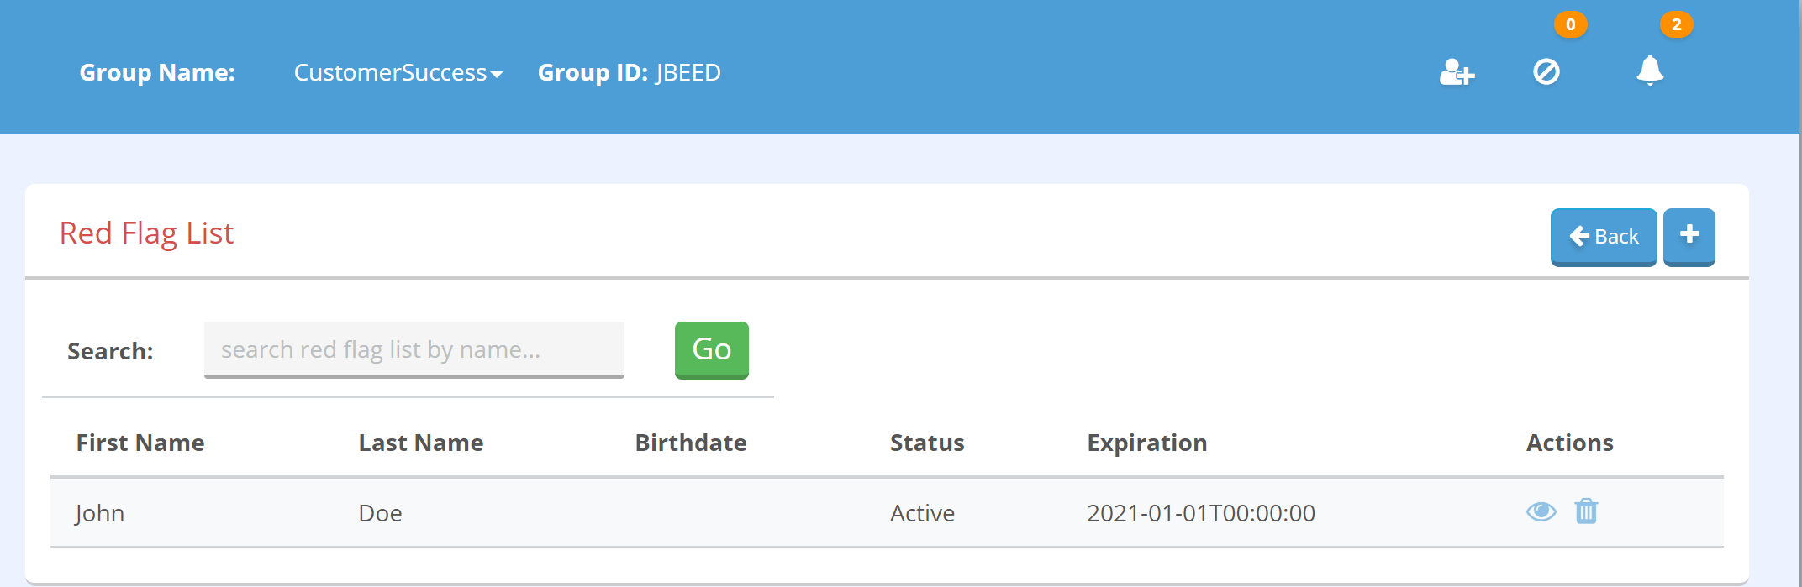Click the orange badge showing 0

pos(1571,24)
